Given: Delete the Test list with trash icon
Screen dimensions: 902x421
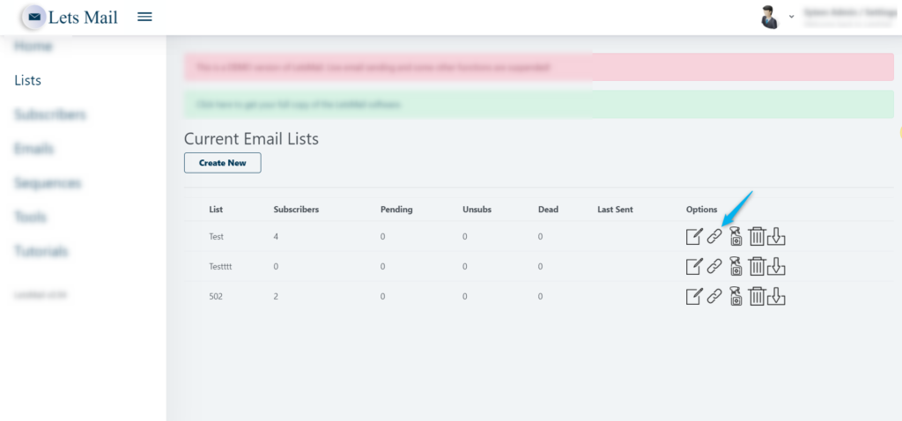Looking at the screenshot, I should tap(757, 236).
